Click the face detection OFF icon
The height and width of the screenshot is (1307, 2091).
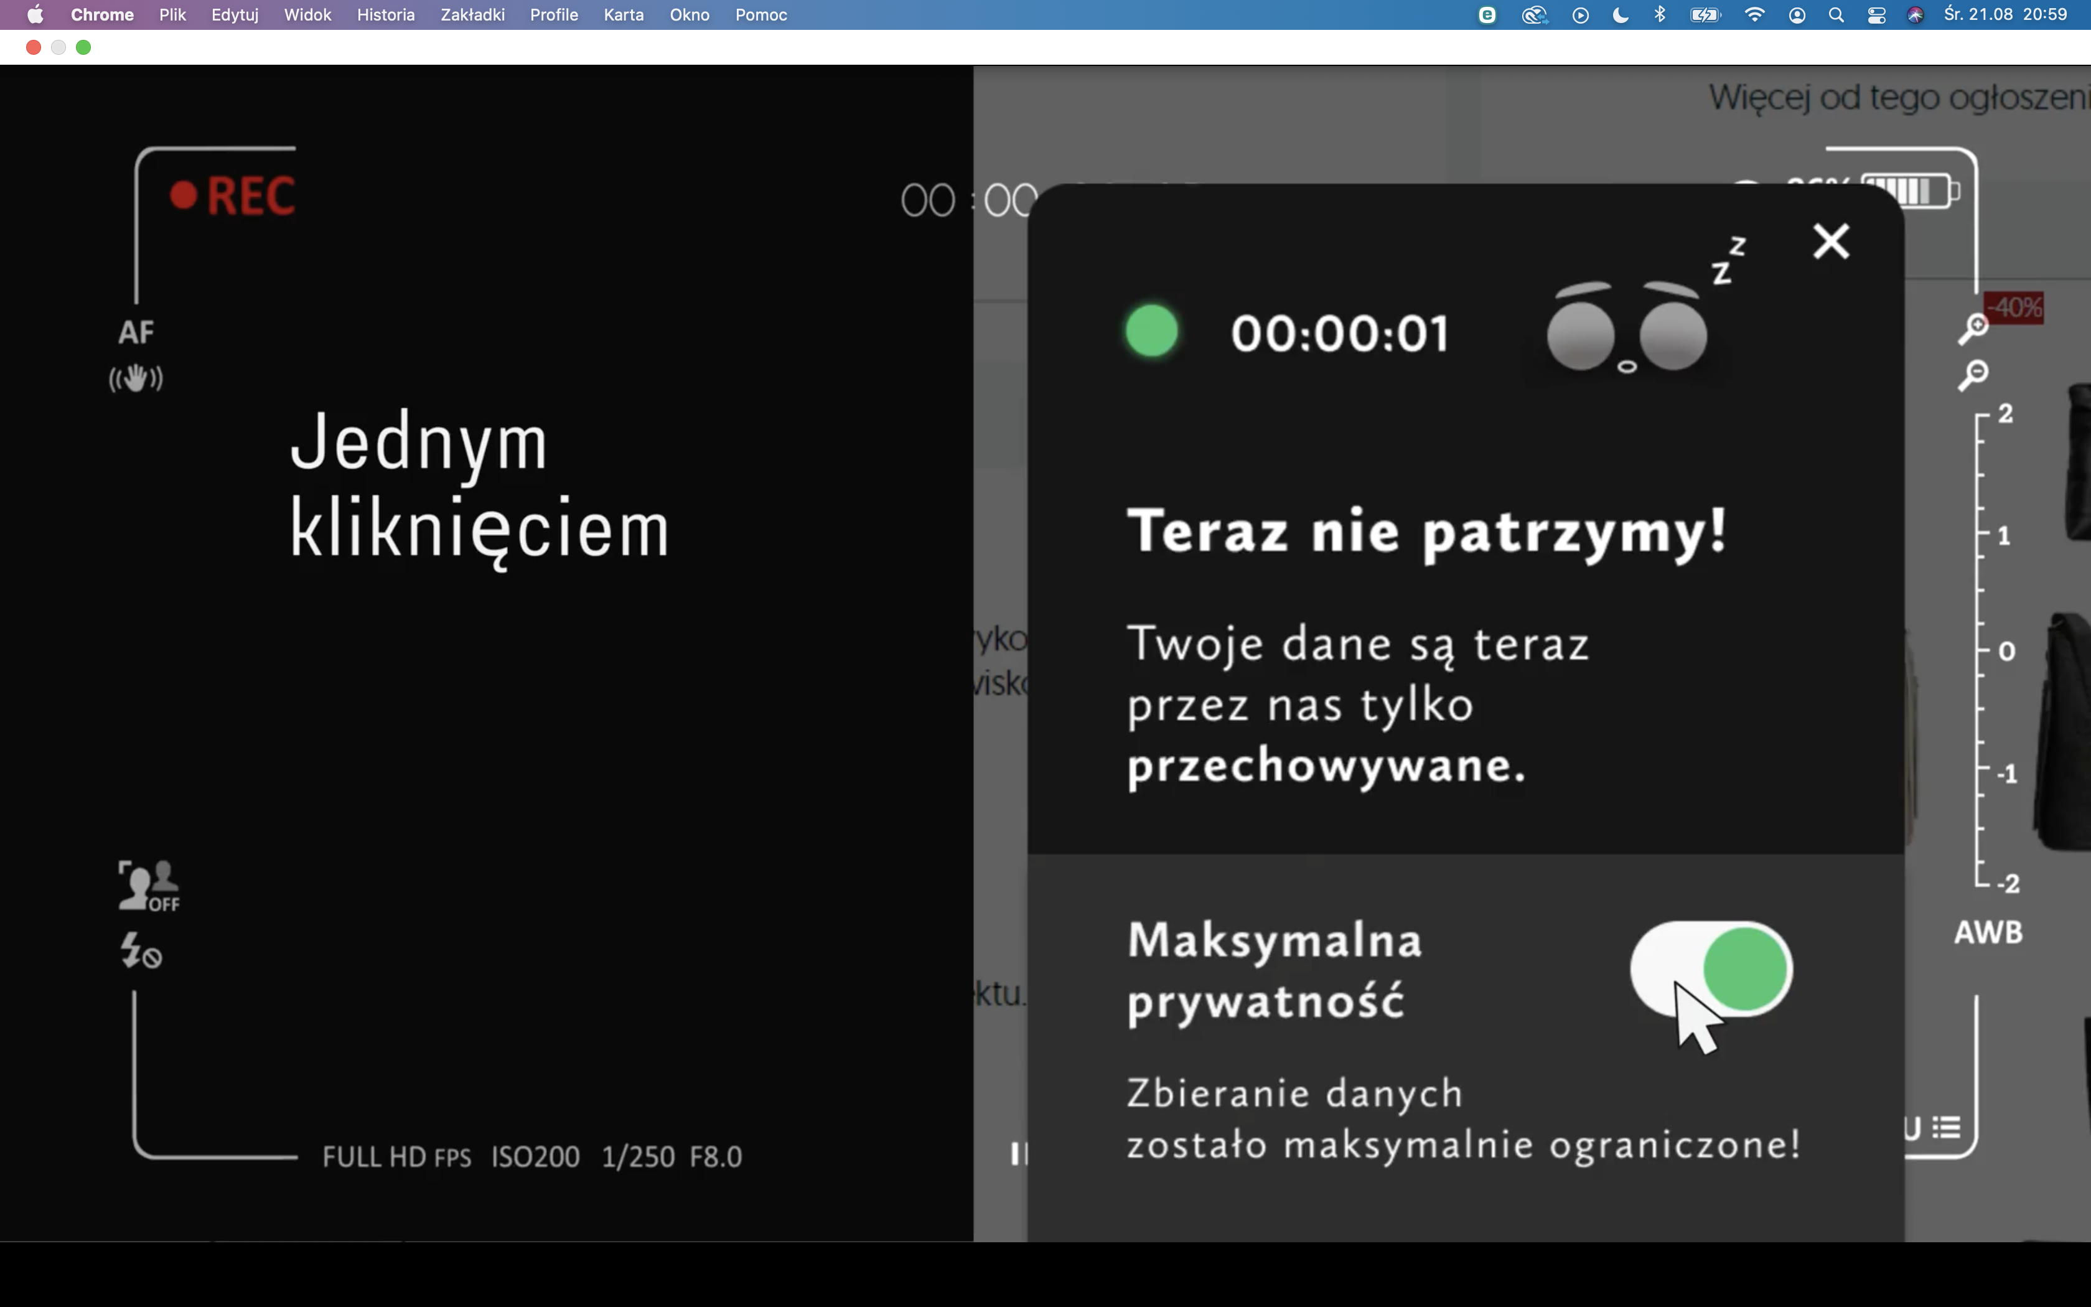tap(149, 886)
